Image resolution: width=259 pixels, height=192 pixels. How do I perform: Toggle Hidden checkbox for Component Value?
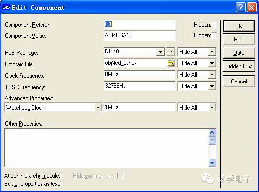coord(214,35)
